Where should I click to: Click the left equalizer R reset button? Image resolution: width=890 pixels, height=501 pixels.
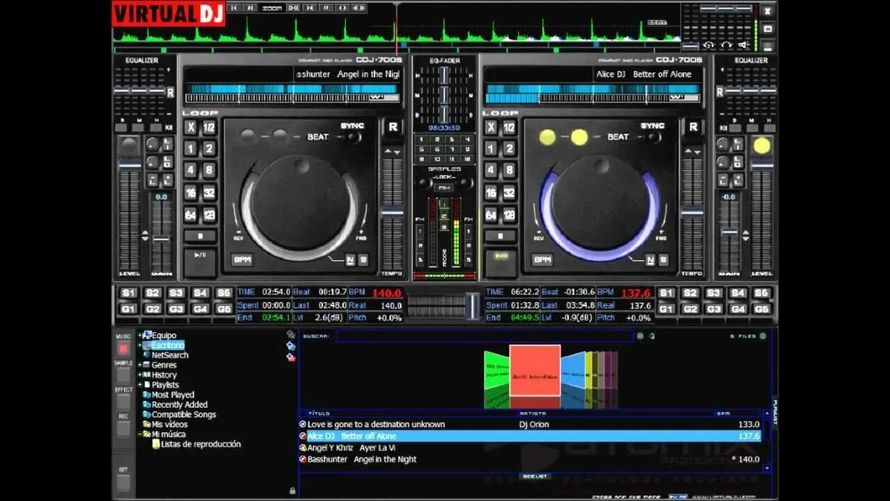[170, 92]
